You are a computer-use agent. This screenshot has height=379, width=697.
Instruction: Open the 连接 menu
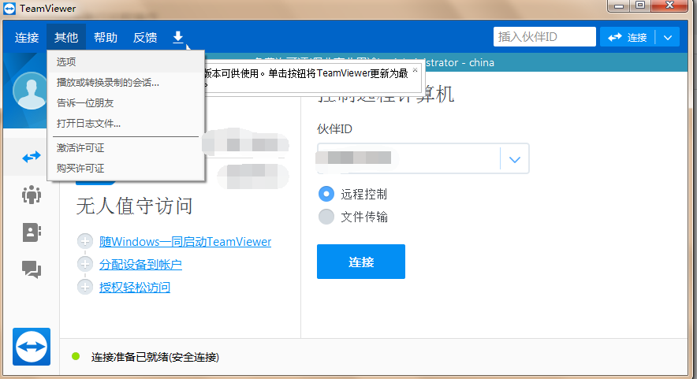tap(27, 37)
